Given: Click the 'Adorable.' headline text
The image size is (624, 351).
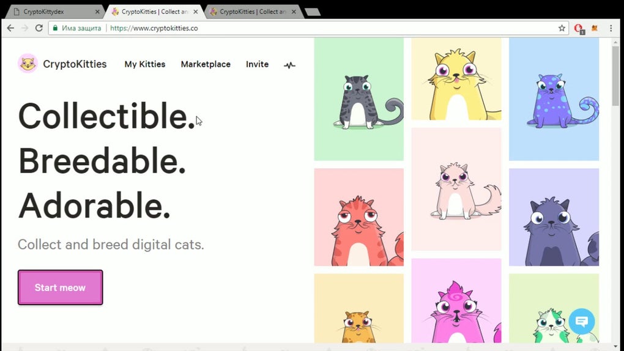Looking at the screenshot, I should [x=94, y=205].
